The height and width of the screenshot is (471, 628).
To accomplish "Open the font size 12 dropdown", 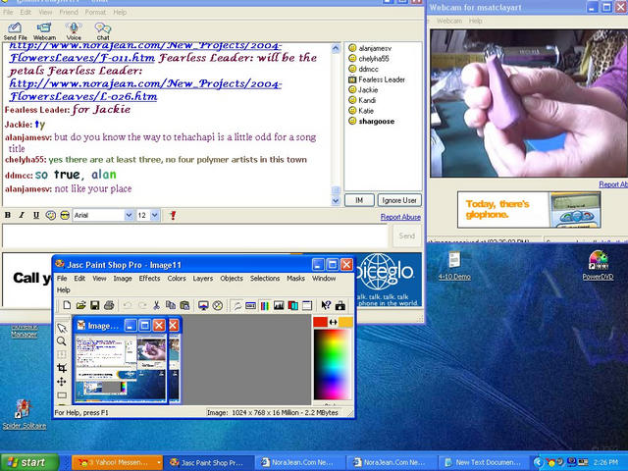I will [155, 215].
